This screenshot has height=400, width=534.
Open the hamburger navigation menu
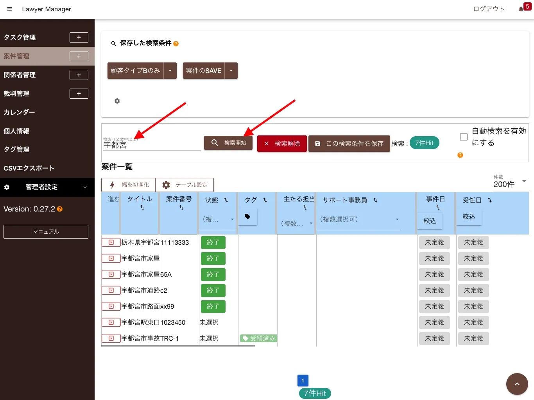[x=10, y=9]
